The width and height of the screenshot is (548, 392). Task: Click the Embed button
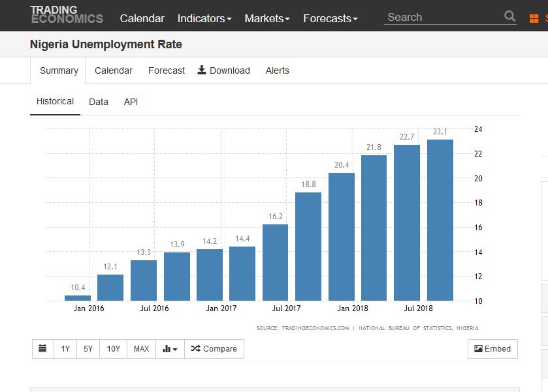492,349
